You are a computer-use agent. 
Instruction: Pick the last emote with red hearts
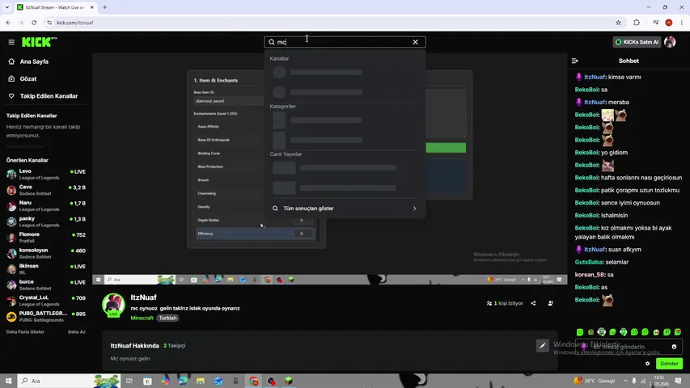[x=678, y=332]
